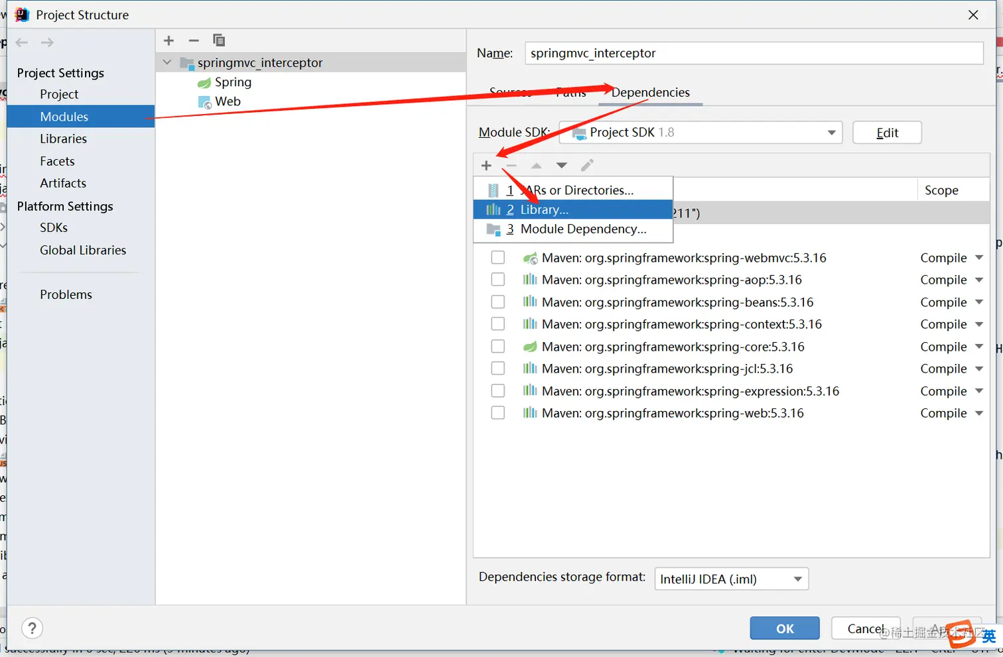Viewport: 1003px width, 657px height.
Task: Open Dependencies storage format dropdown
Action: (731, 579)
